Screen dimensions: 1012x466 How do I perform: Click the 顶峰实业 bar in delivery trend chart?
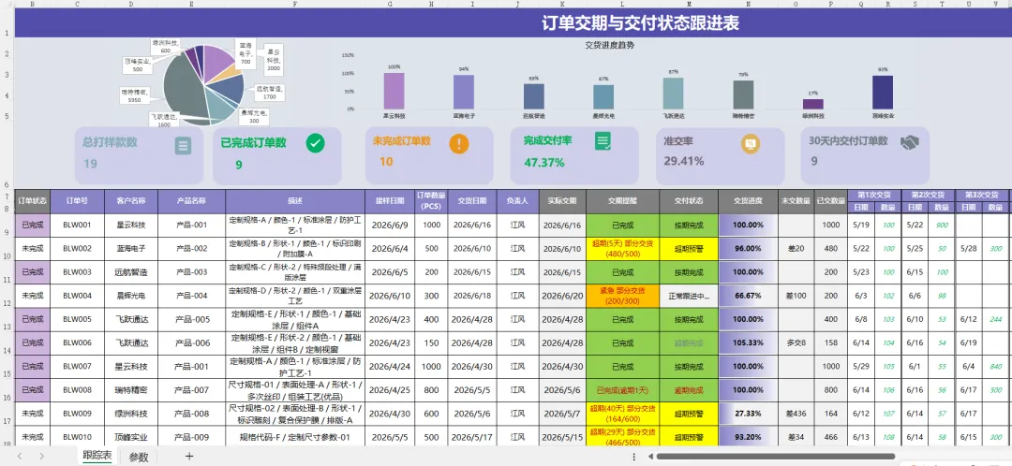coord(883,92)
